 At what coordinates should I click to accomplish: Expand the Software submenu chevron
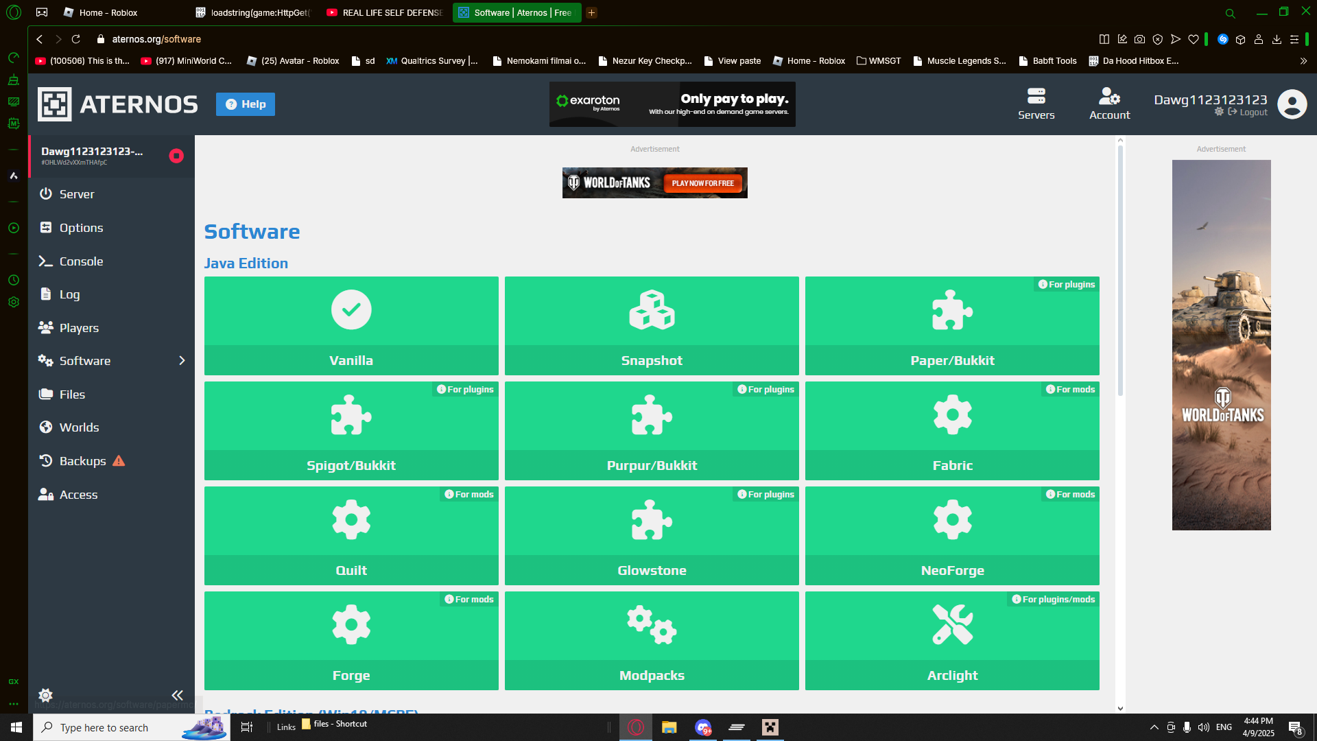(x=182, y=361)
